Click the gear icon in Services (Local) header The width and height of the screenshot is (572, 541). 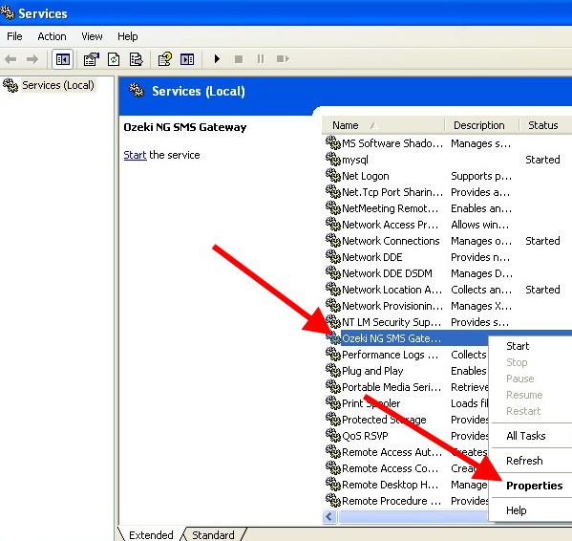pyautogui.click(x=137, y=91)
